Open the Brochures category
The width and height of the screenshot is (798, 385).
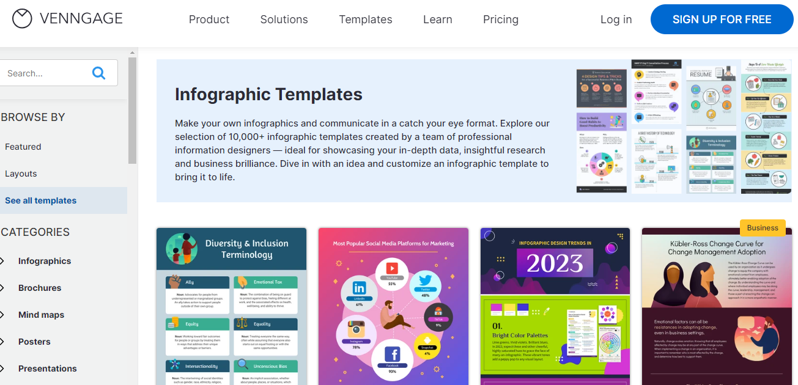click(40, 288)
